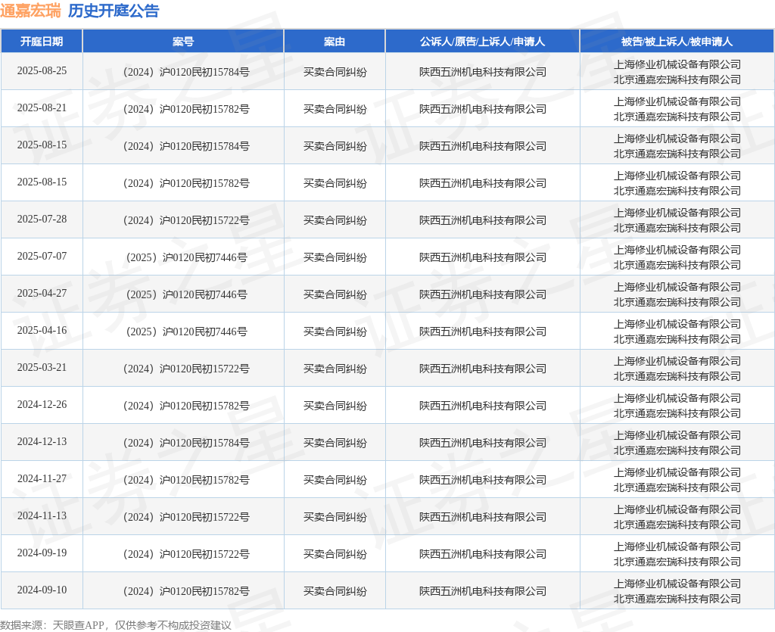The width and height of the screenshot is (775, 632).
Task: Click the 历史开庭公告 heading
Action: click(x=114, y=11)
